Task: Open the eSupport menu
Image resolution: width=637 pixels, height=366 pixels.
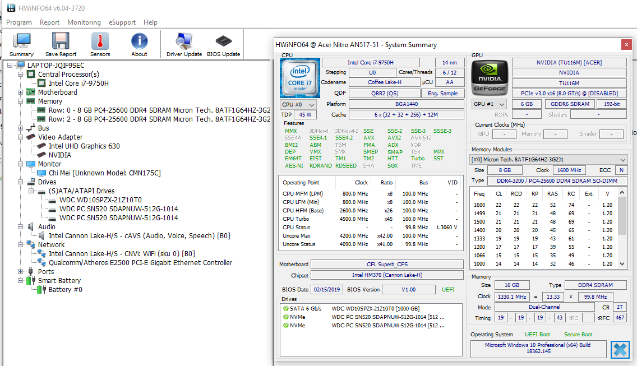Action: [x=122, y=22]
